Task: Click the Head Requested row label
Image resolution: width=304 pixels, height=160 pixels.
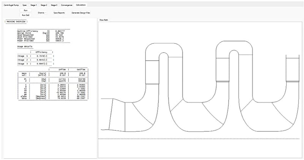Action: (25, 35)
